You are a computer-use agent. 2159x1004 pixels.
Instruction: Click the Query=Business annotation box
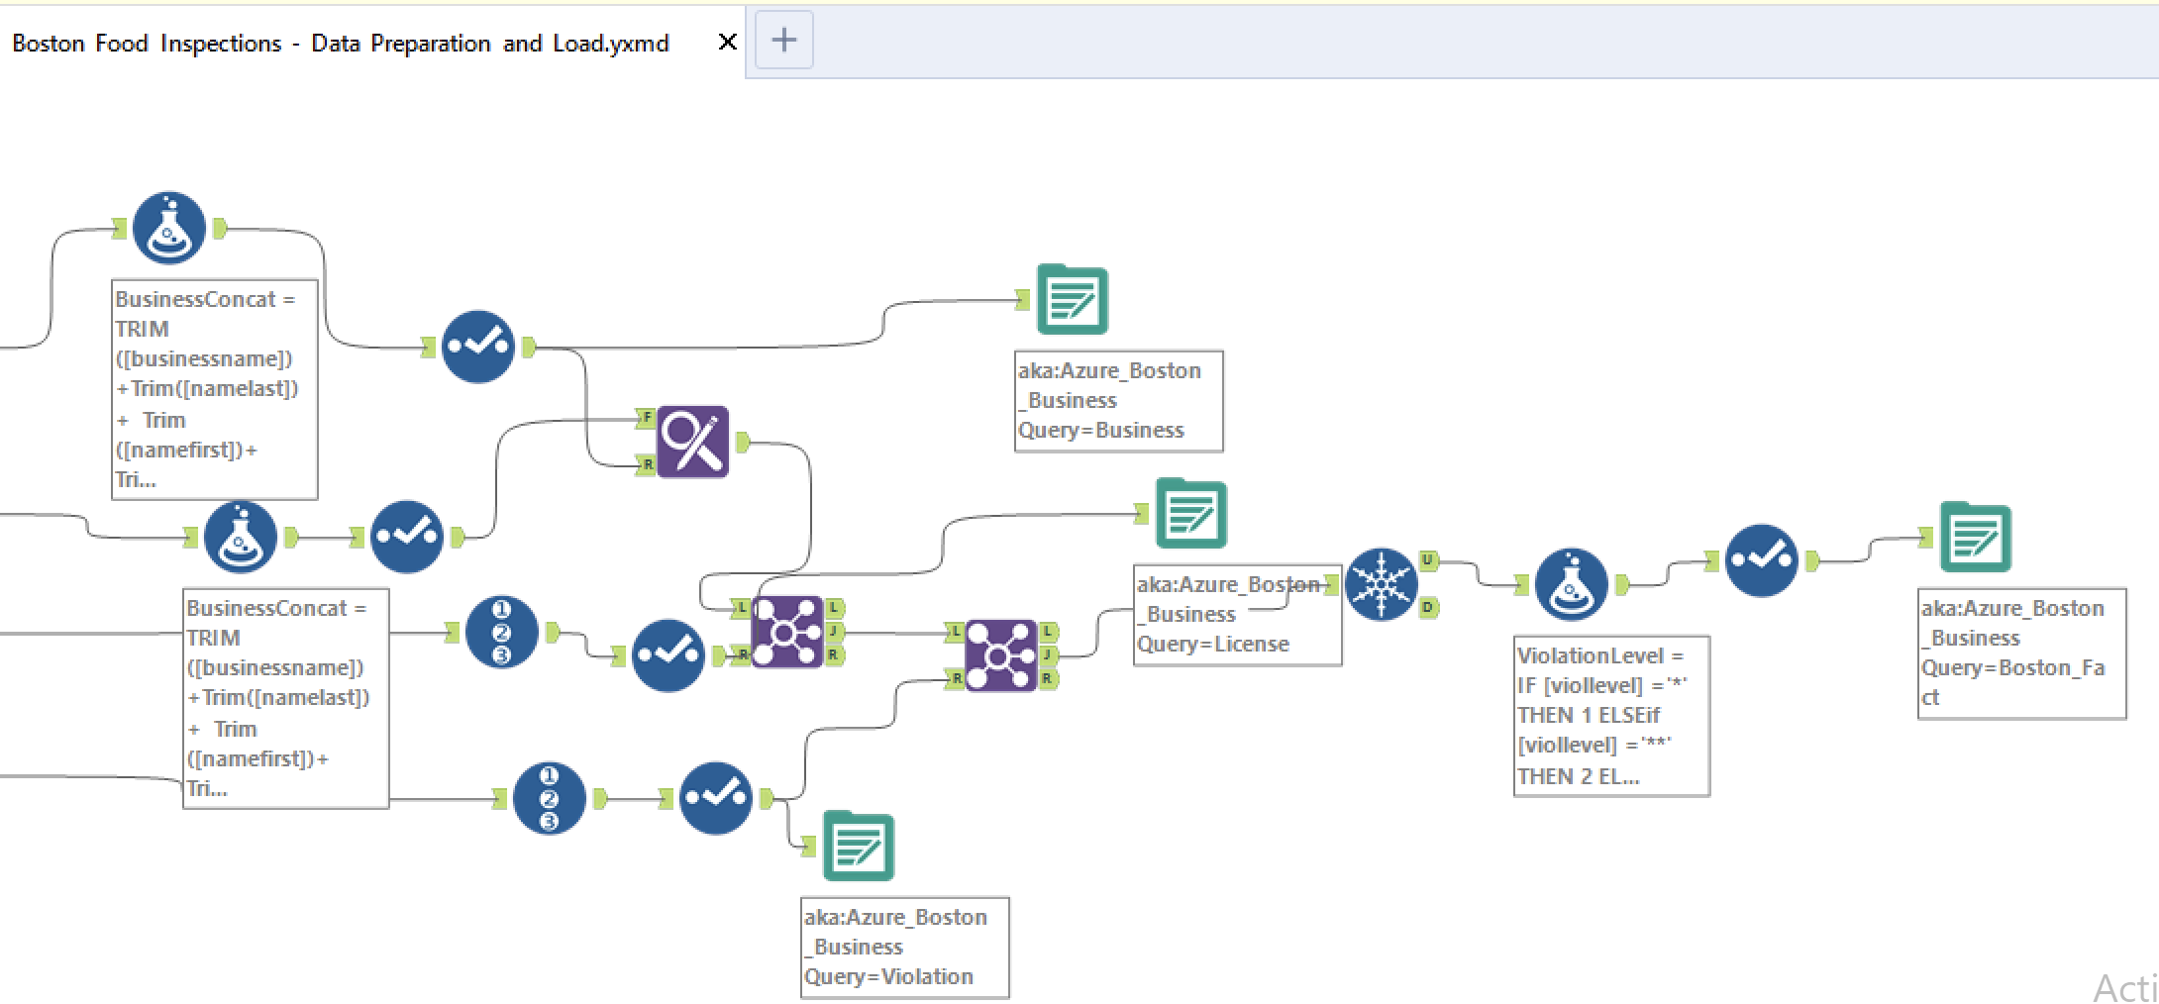pyautogui.click(x=1119, y=401)
